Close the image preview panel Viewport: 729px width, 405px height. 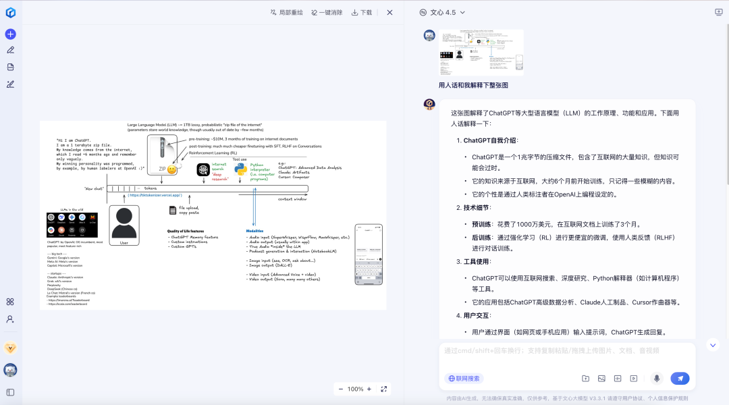tap(389, 13)
